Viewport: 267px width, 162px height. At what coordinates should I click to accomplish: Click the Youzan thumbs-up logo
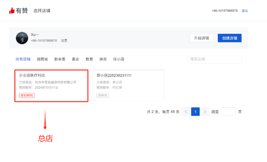[x=12, y=11]
